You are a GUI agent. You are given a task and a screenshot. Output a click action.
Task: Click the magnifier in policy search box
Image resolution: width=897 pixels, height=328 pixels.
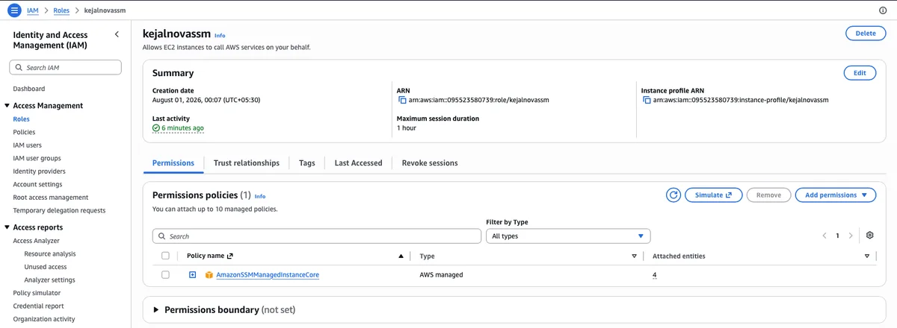tap(162, 236)
